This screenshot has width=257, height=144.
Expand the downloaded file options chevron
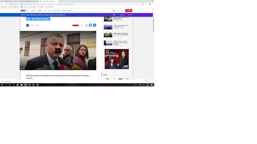[17, 81]
